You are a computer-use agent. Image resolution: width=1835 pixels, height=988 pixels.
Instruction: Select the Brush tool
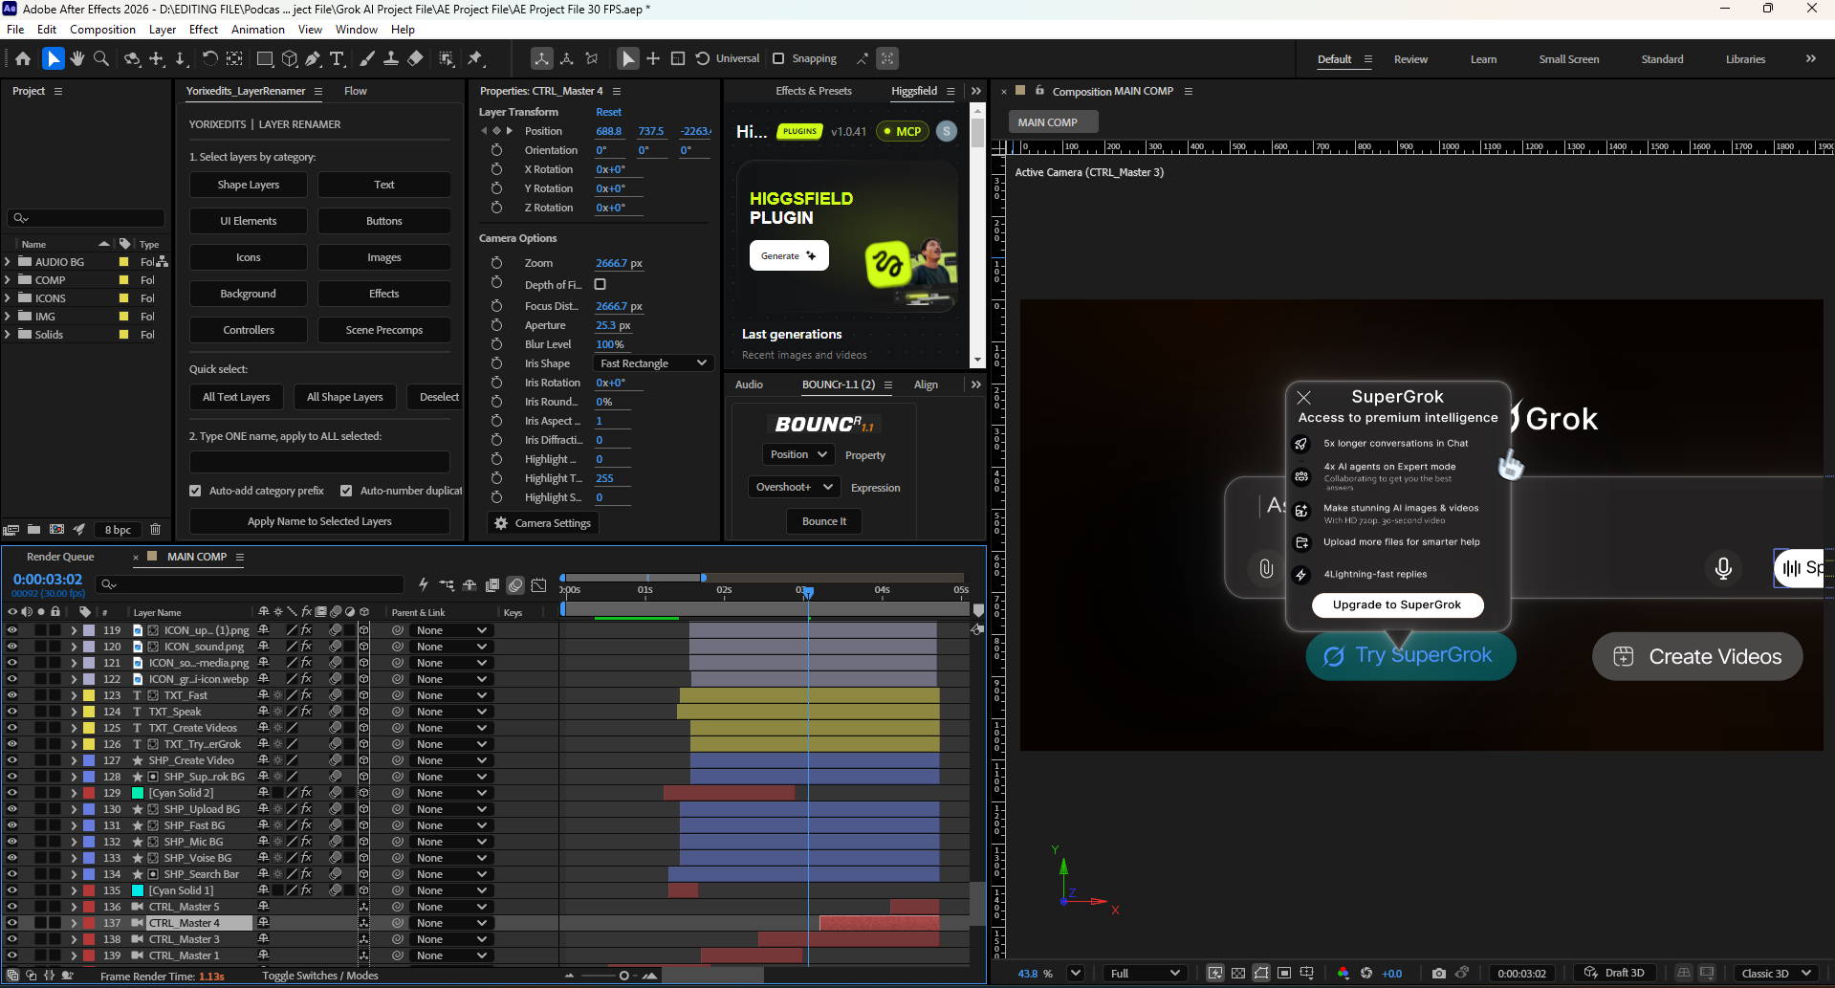pyautogui.click(x=367, y=59)
